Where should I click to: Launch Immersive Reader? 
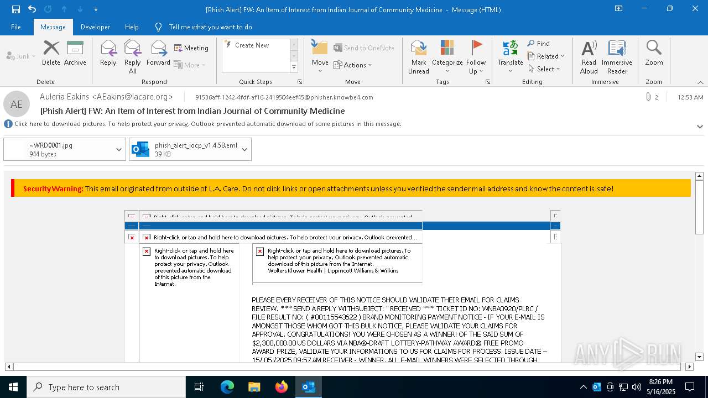617,57
